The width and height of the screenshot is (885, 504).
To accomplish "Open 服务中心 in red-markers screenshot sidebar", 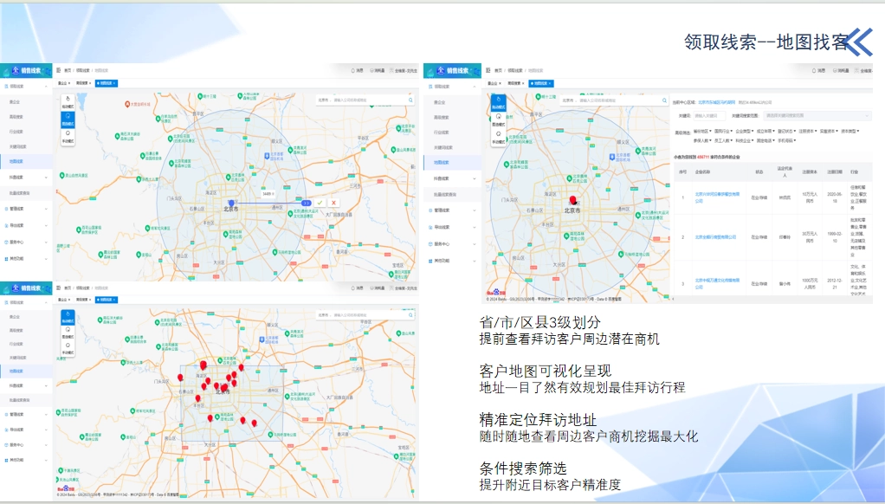I will (x=26, y=445).
